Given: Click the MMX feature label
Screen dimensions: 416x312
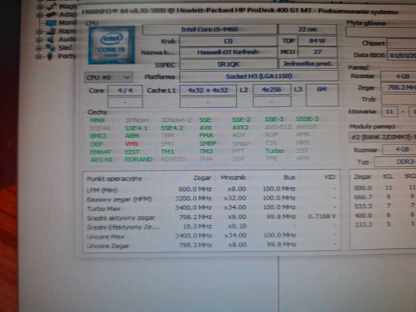Looking at the screenshot, I should tap(97, 120).
